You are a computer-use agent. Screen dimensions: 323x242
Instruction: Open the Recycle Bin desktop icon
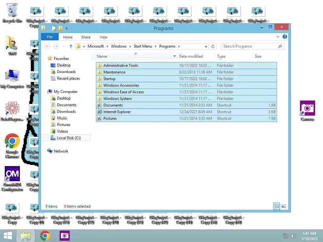tap(12, 13)
